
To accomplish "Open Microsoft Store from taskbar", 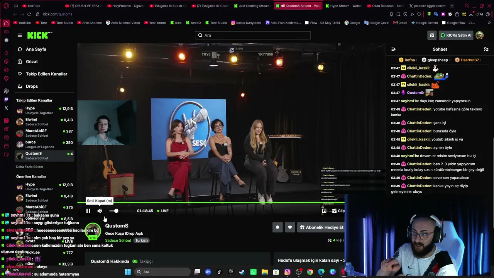I will [276, 272].
